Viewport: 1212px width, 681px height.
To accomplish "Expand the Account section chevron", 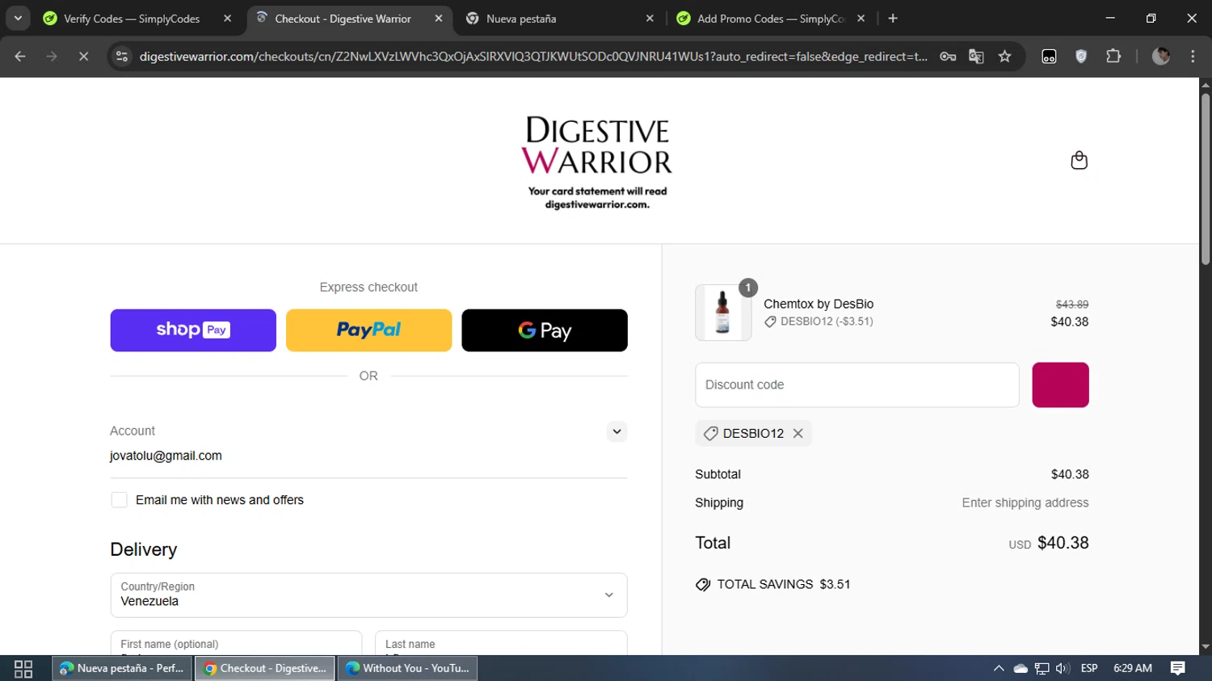I will [617, 431].
